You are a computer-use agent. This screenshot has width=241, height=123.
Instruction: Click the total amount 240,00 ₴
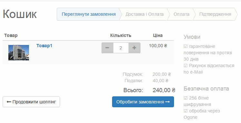click(x=164, y=90)
